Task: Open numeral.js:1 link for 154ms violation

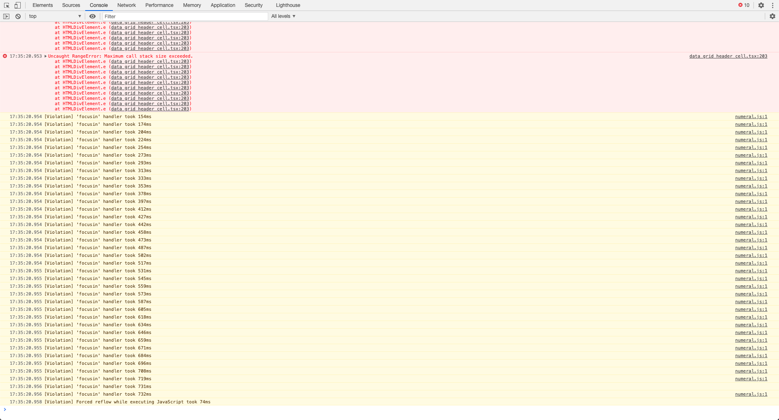Action: click(x=751, y=116)
